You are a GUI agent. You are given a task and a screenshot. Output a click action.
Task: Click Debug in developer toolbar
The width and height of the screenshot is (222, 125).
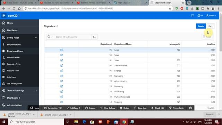125,108
